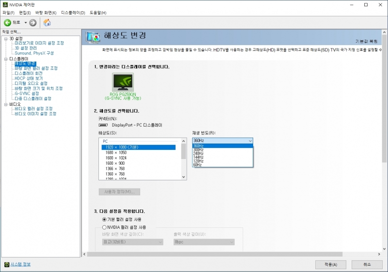Click horizontal scrollbar right arrow

[x=379, y=254]
